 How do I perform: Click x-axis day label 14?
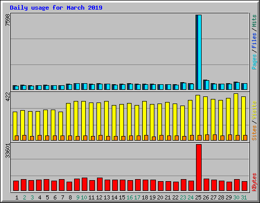click(114, 197)
